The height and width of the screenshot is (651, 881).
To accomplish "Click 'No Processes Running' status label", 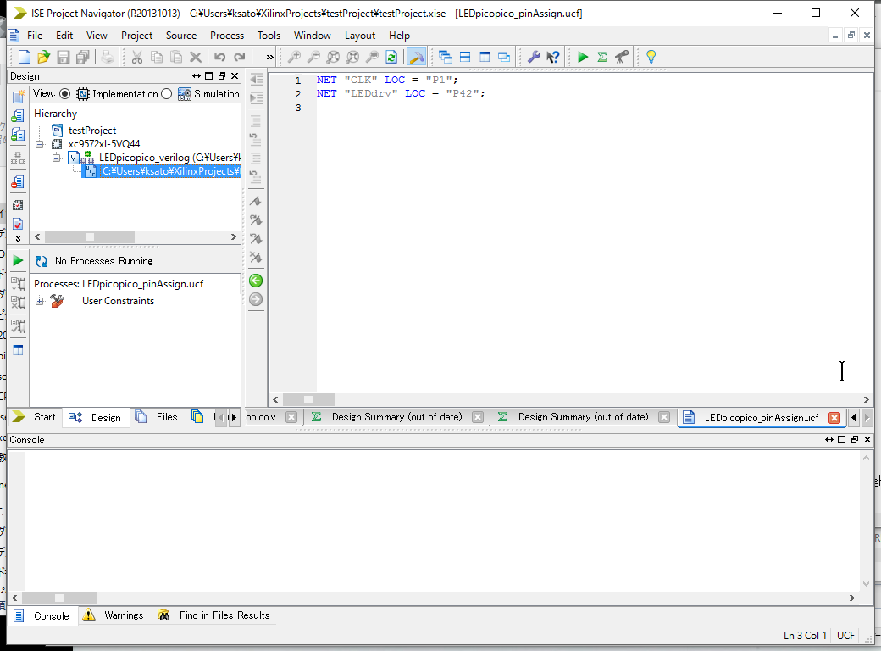I will (x=104, y=261).
